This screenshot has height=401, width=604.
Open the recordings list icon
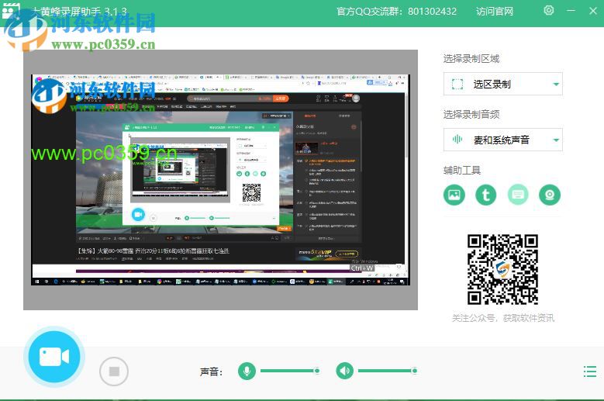[590, 372]
